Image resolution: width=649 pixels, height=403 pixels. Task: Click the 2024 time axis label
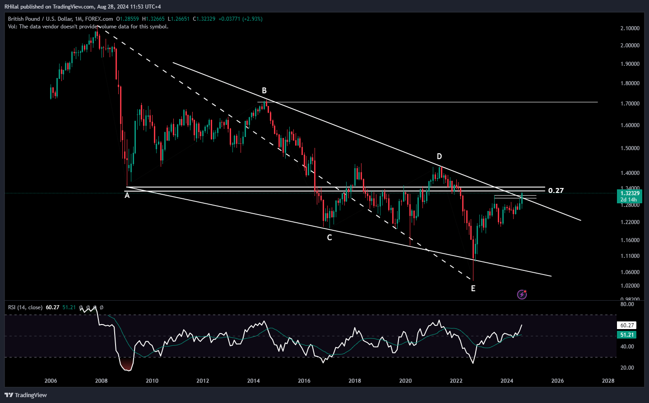point(507,381)
